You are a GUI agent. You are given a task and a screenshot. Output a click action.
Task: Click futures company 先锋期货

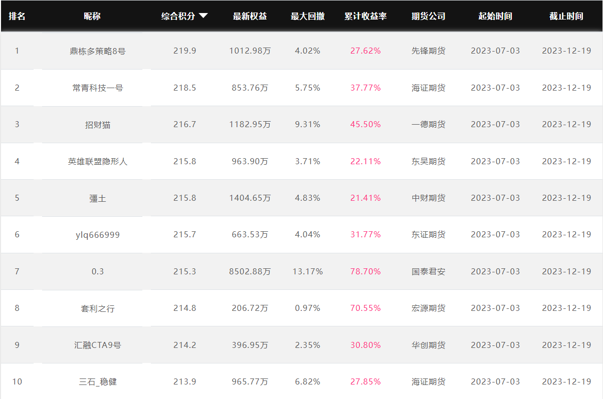[429, 51]
